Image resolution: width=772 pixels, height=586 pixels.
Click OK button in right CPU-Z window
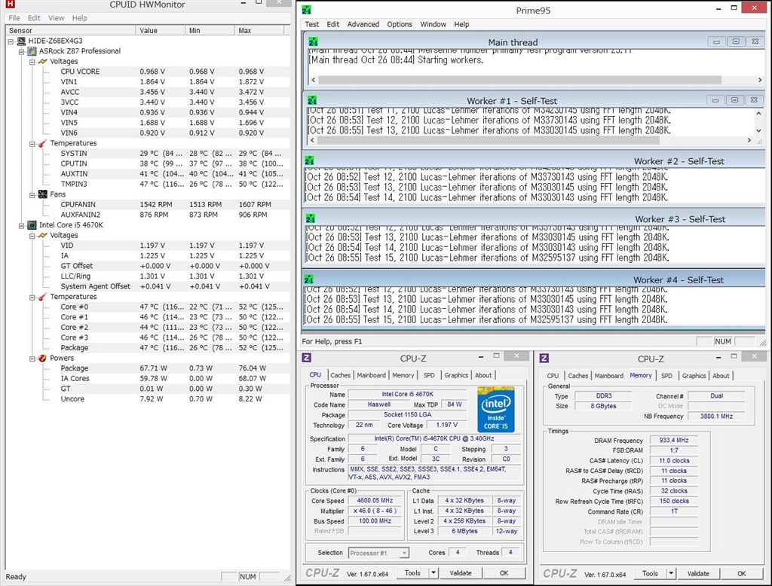point(741,574)
